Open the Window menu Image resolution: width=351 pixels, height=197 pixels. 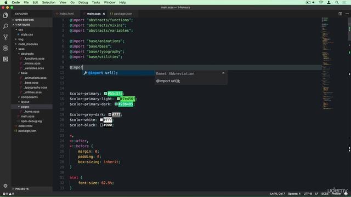110,2
